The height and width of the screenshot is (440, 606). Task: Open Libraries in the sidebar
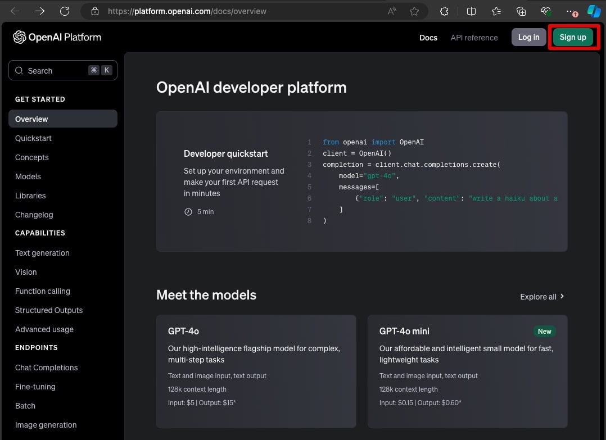pos(30,196)
